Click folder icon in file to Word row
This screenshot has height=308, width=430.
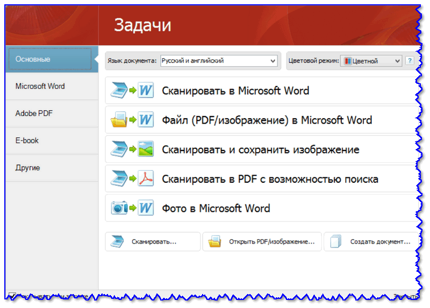point(119,119)
